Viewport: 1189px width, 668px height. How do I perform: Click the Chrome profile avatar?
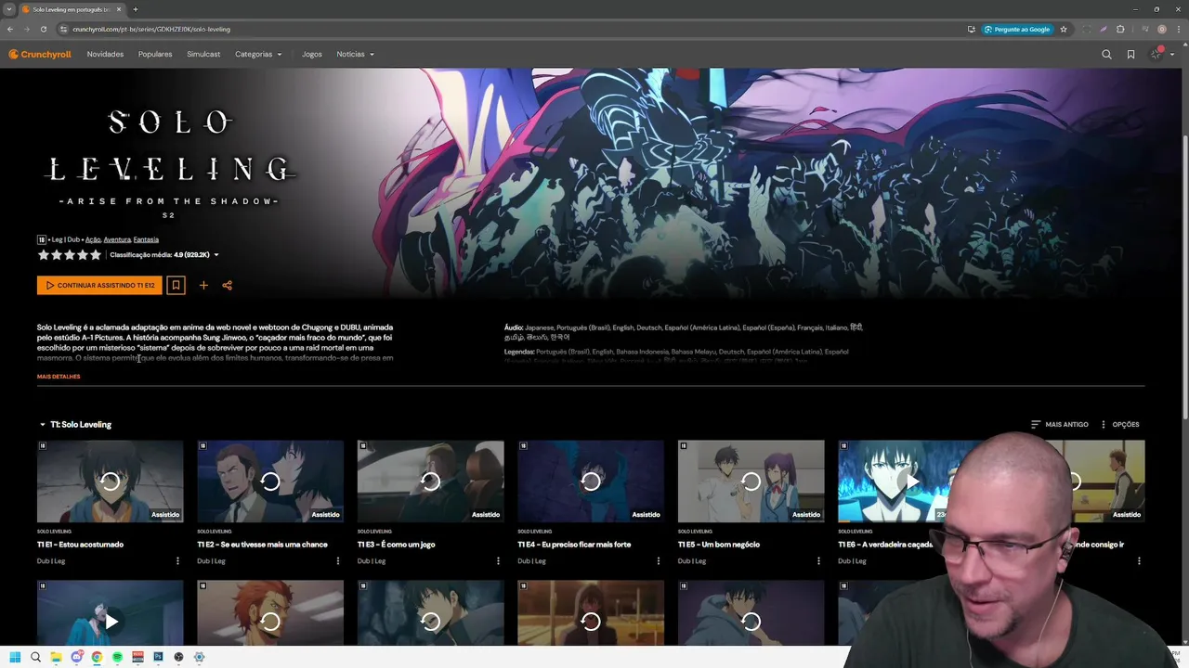pos(1161,29)
